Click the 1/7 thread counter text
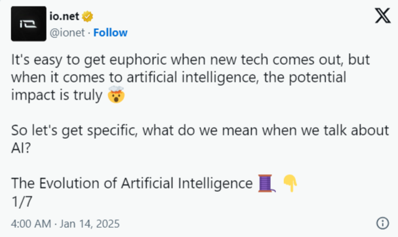This screenshot has width=398, height=237. 22,202
